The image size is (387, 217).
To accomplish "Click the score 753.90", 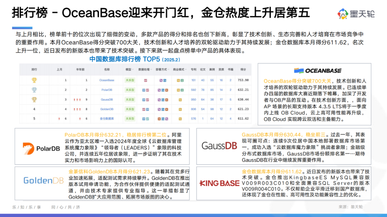I will click(x=243, y=80).
